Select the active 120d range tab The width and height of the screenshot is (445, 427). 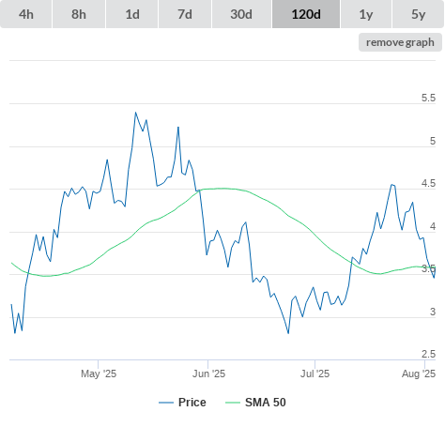[x=306, y=14]
